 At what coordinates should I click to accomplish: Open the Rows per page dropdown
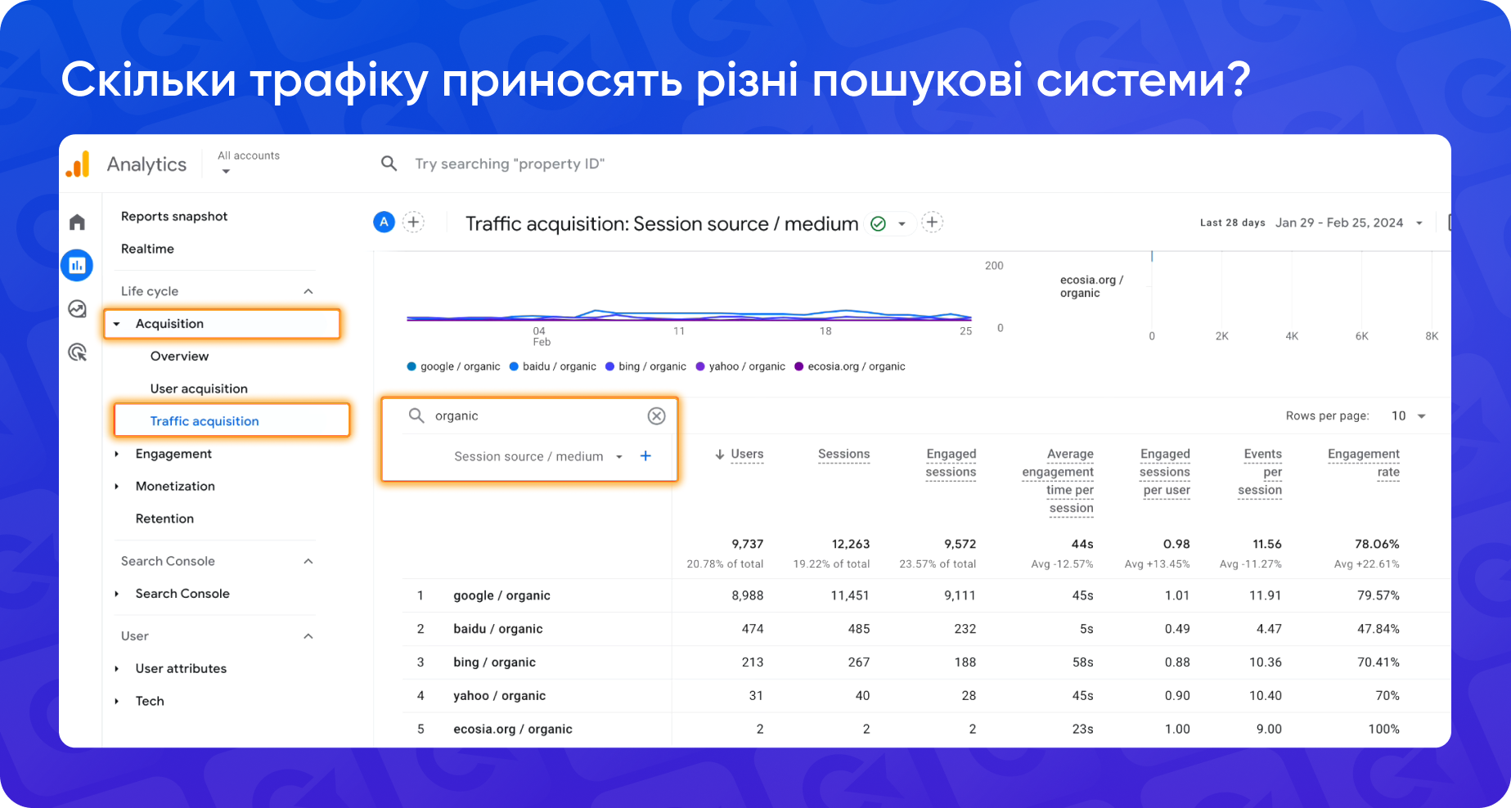coord(1409,415)
